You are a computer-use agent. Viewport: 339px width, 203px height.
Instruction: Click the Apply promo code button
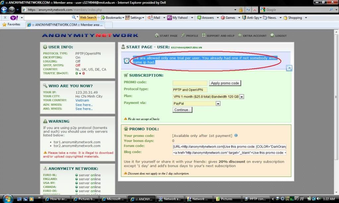225,83
